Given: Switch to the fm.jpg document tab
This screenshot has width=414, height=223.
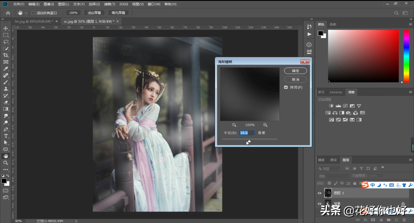Looking at the screenshot, I should (34, 21).
